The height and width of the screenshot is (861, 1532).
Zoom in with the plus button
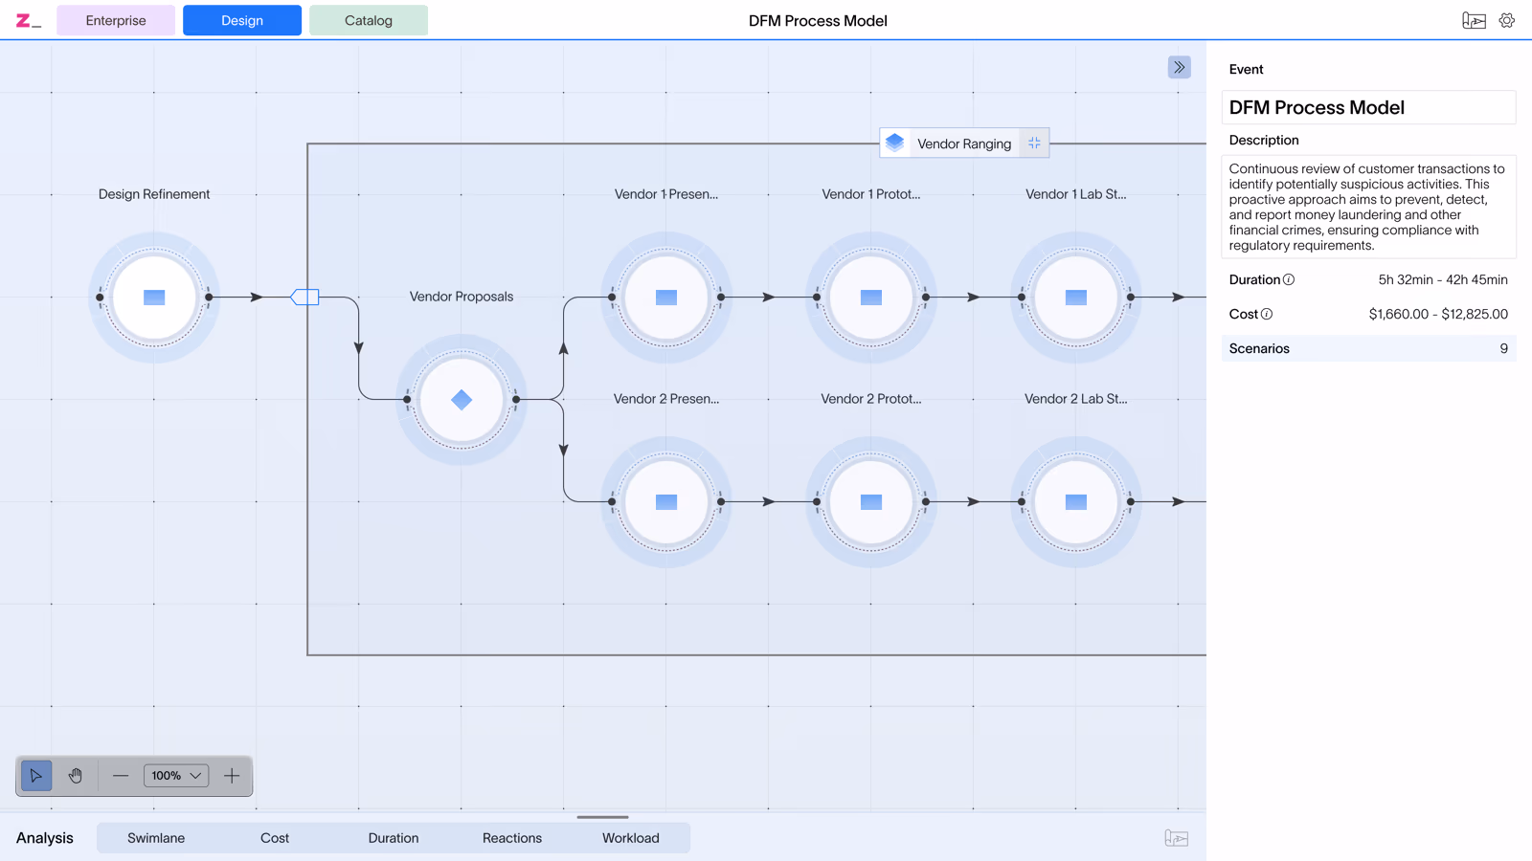tap(232, 776)
